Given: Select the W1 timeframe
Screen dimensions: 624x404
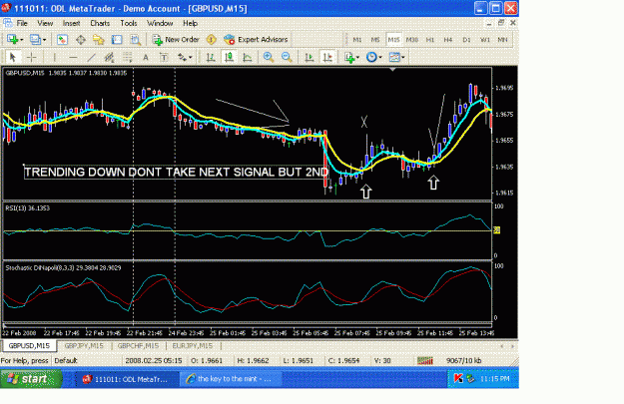Looking at the screenshot, I should (x=484, y=40).
